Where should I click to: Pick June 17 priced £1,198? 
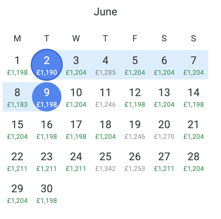coord(76,129)
